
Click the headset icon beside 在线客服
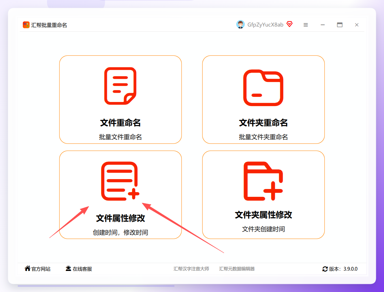click(x=68, y=269)
